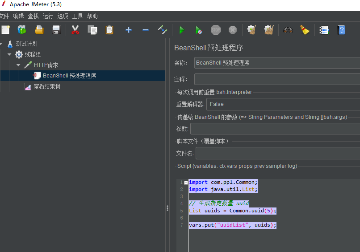Select the 线程组 tree node

[x=33, y=54]
